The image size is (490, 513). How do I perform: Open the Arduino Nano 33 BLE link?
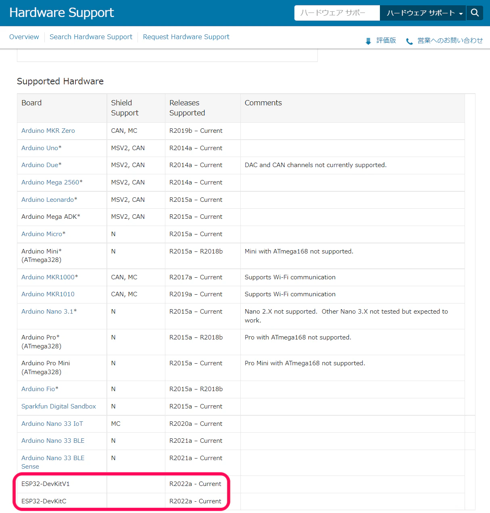point(53,441)
